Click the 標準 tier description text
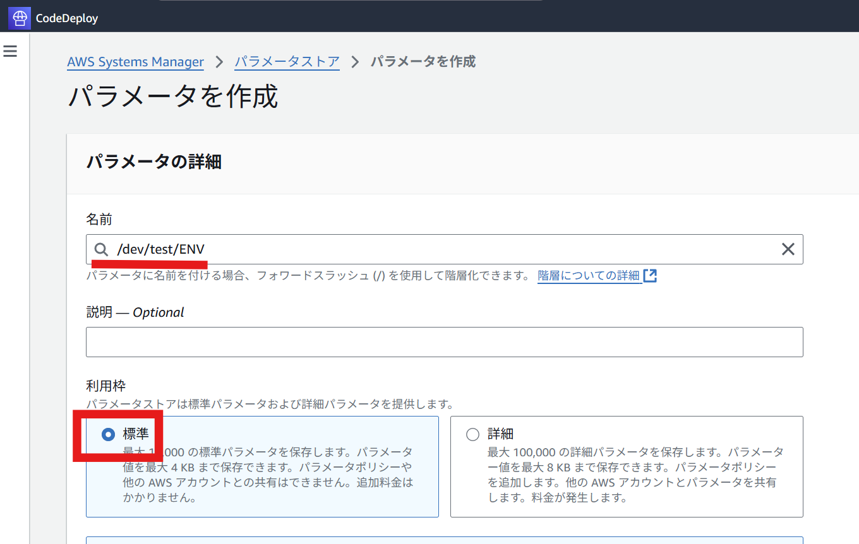 [268, 475]
